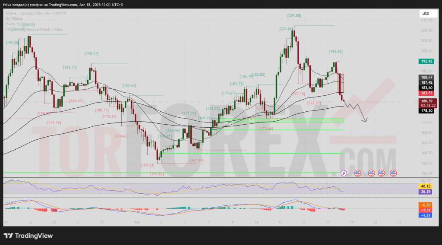The height and width of the screenshot is (245, 442).
Task: Click the [209.88] pivot high label
Action: point(294,16)
